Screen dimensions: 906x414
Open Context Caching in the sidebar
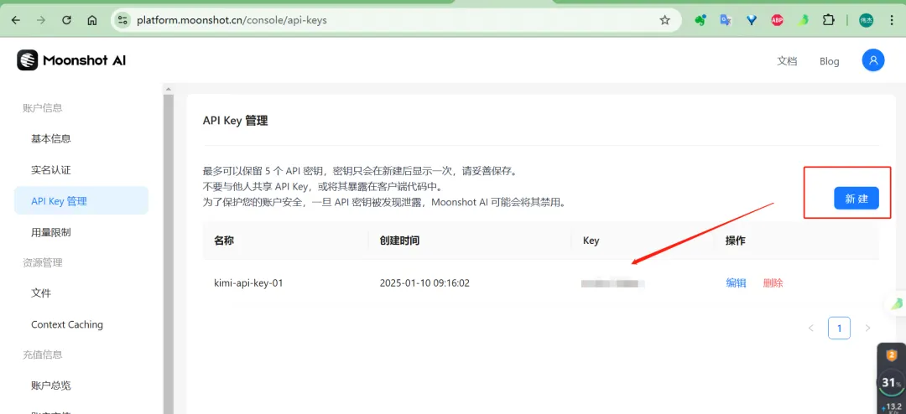point(67,324)
